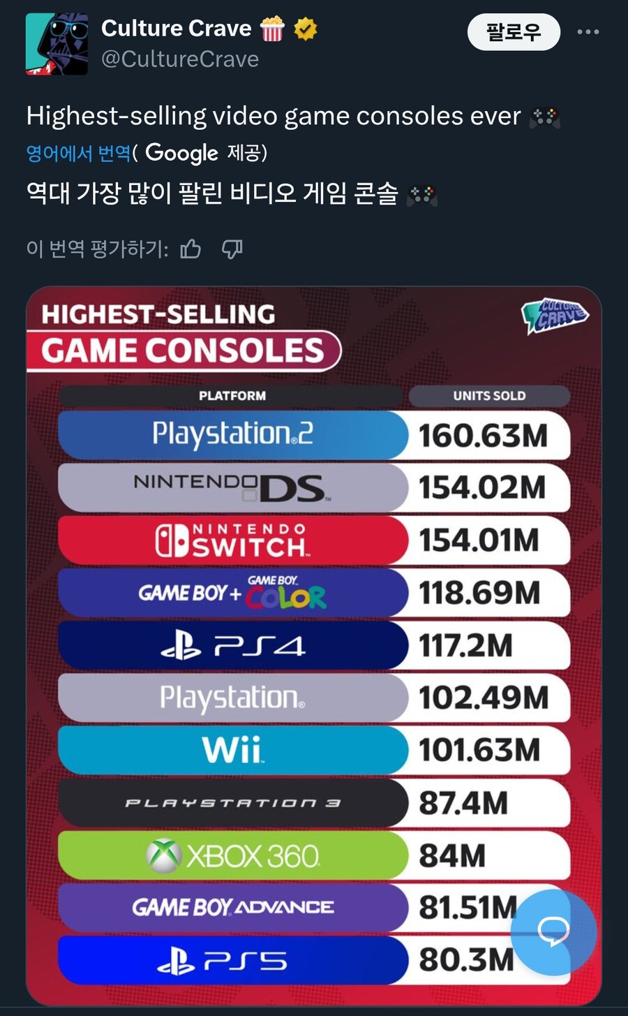Open options from the ellipsis next to 팔로우
This screenshot has width=628, height=1016.
tap(588, 32)
